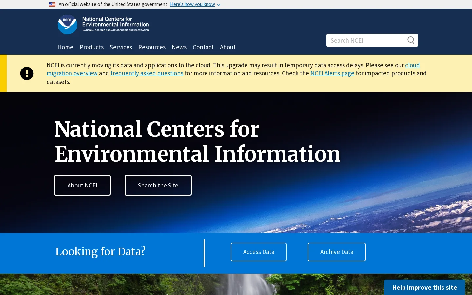This screenshot has width=472, height=295.
Task: Click the US flag icon
Action: coord(52,4)
